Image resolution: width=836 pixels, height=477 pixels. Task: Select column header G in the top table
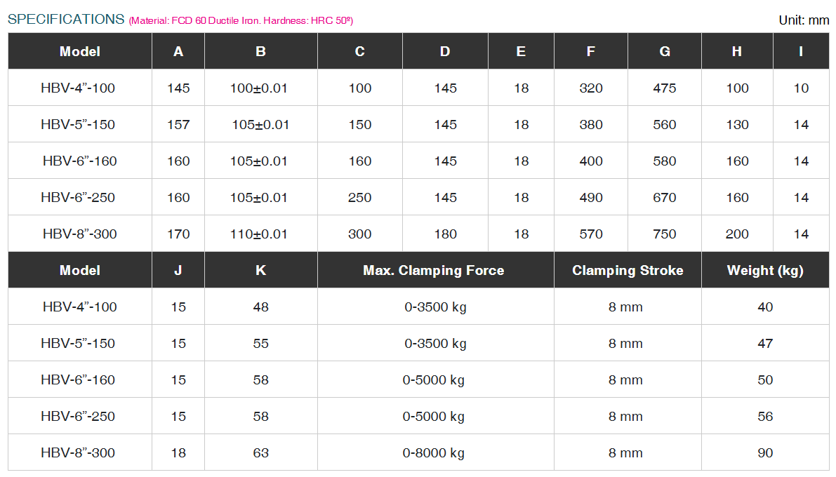(x=664, y=51)
